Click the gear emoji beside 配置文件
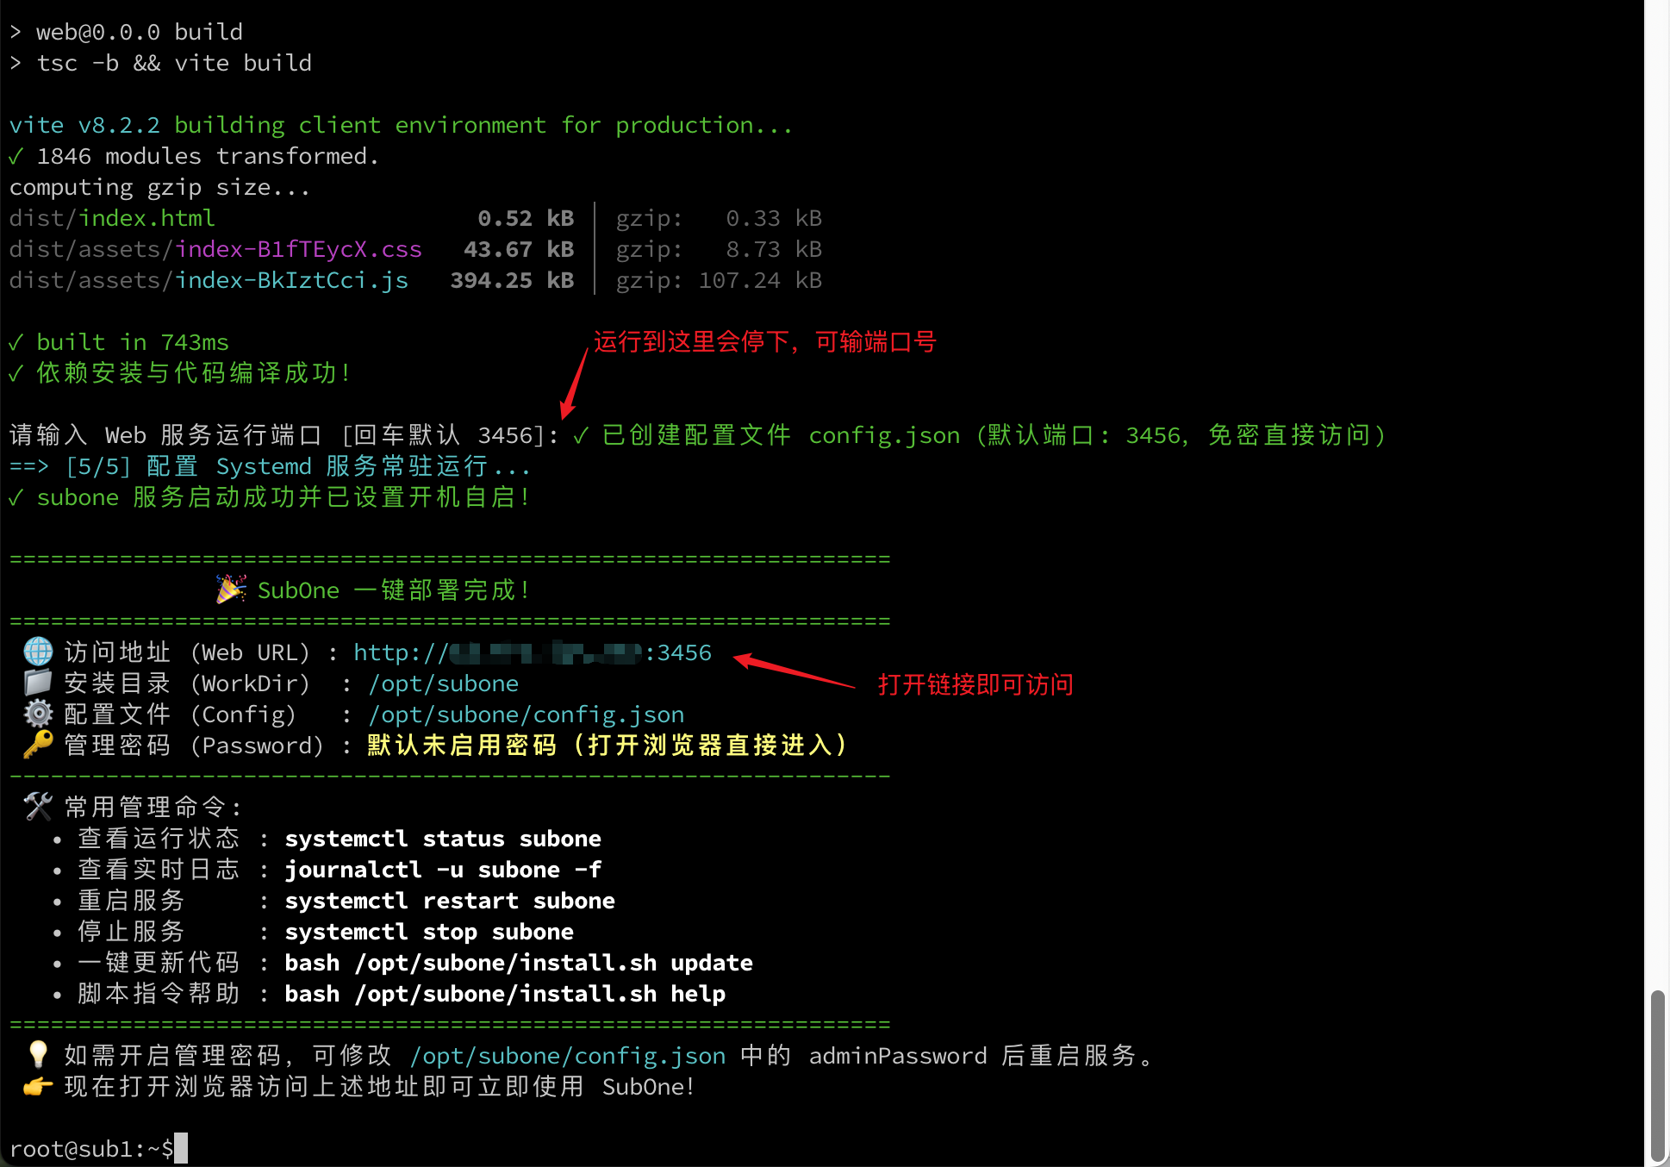1670x1167 pixels. [38, 714]
